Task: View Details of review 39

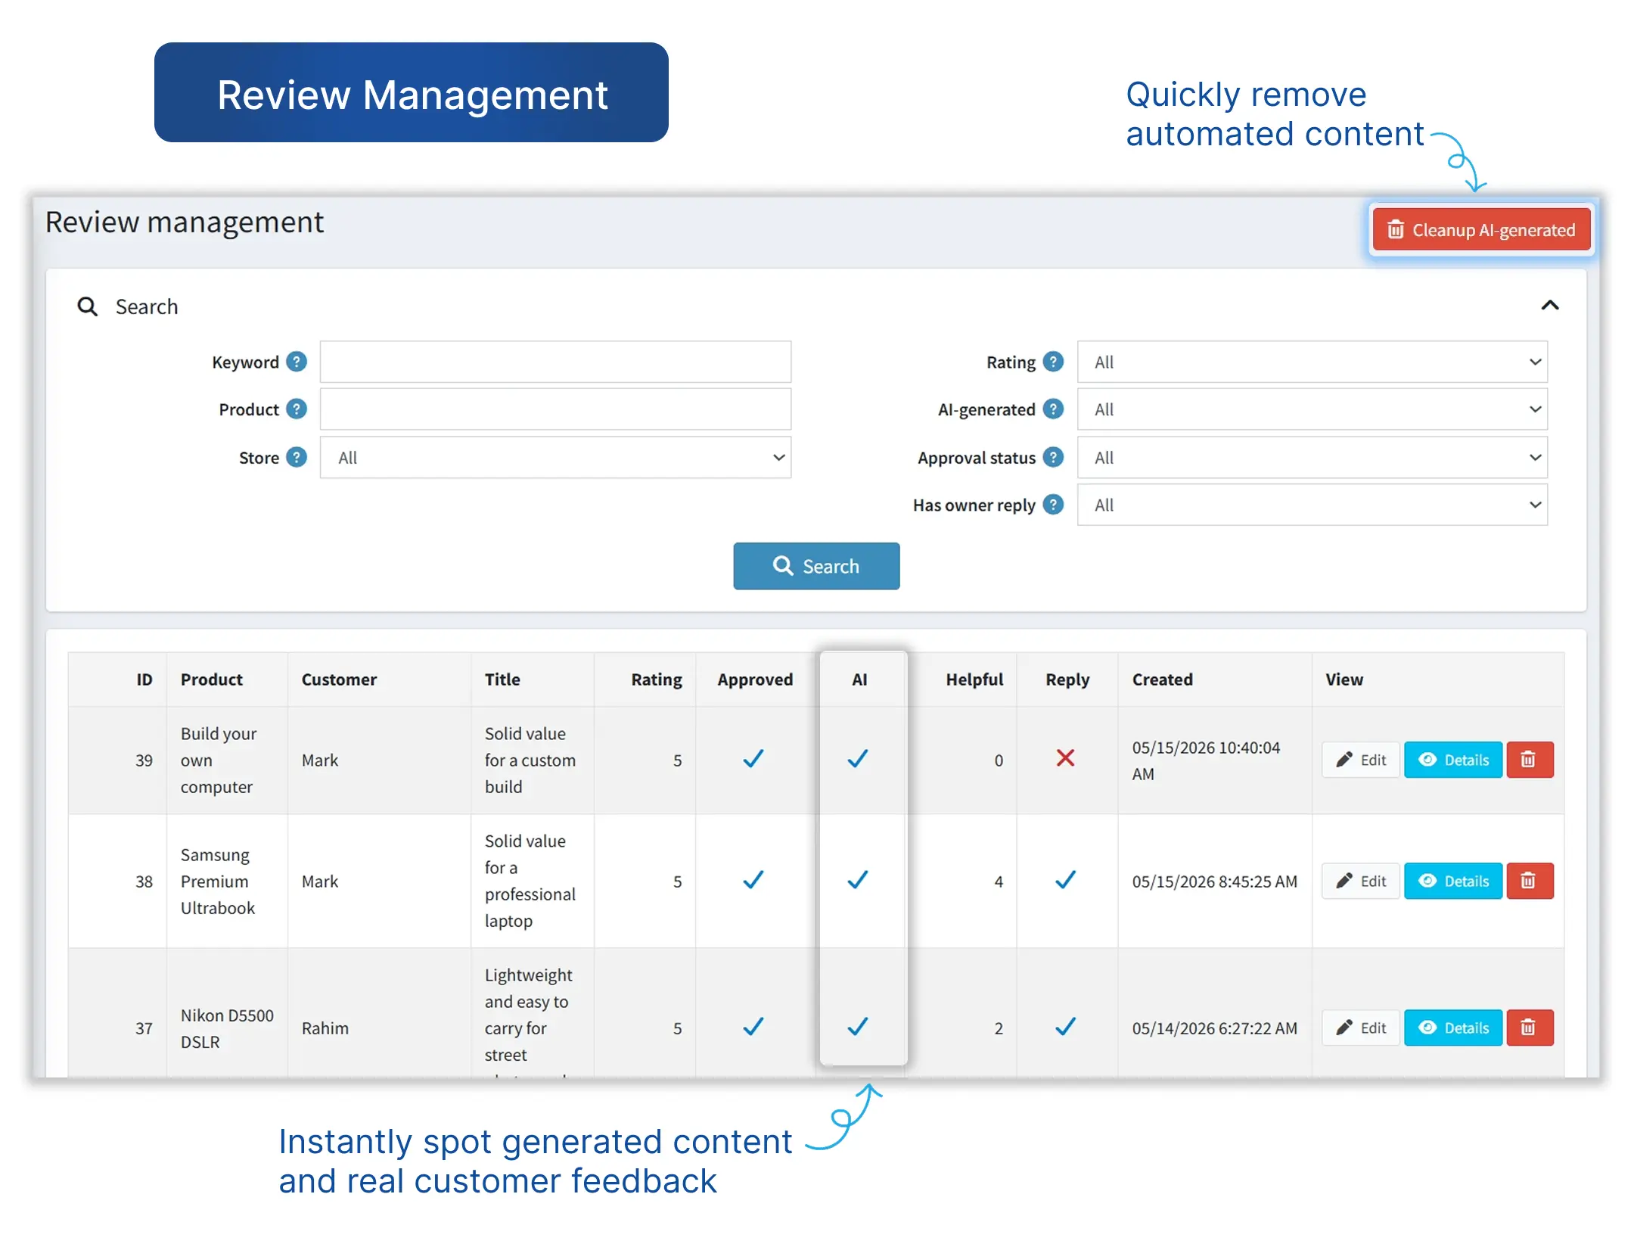Action: click(x=1453, y=760)
